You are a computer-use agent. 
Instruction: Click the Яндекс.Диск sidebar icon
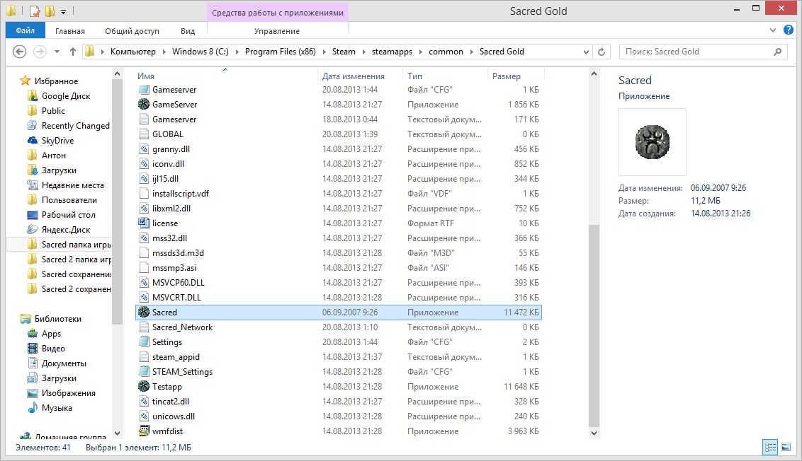(x=32, y=230)
